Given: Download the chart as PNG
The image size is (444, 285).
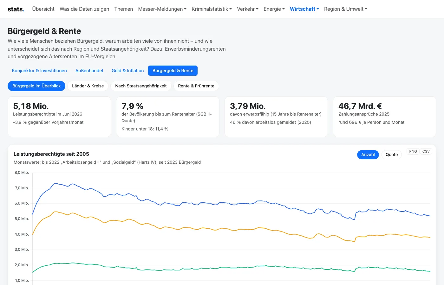Looking at the screenshot, I should (x=413, y=151).
